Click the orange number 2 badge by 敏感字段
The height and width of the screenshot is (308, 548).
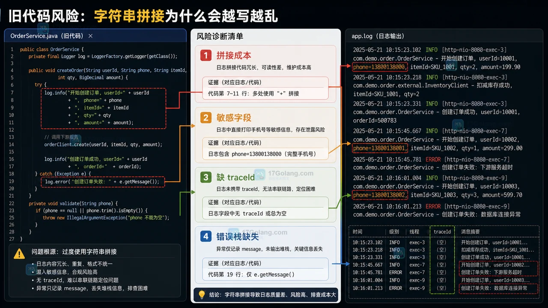coord(206,118)
